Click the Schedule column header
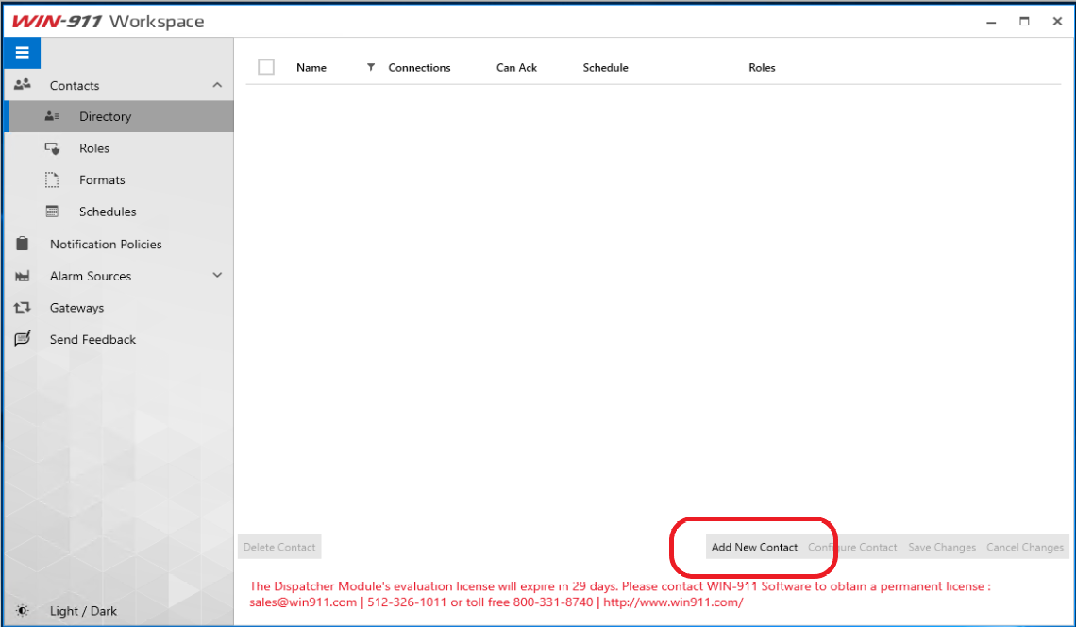 click(x=605, y=67)
